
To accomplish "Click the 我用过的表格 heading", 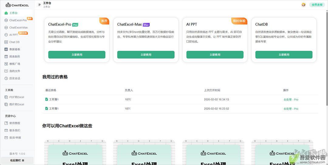I will [x=55, y=77].
